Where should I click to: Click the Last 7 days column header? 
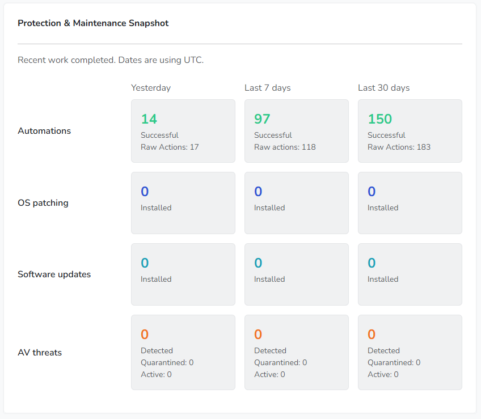pos(268,88)
